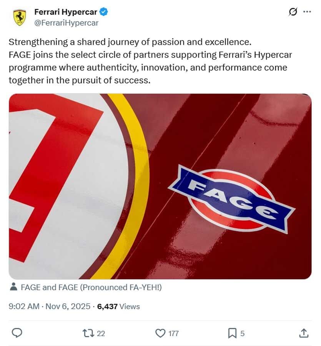
Task: Toggle the like heart icon
Action: (160, 333)
